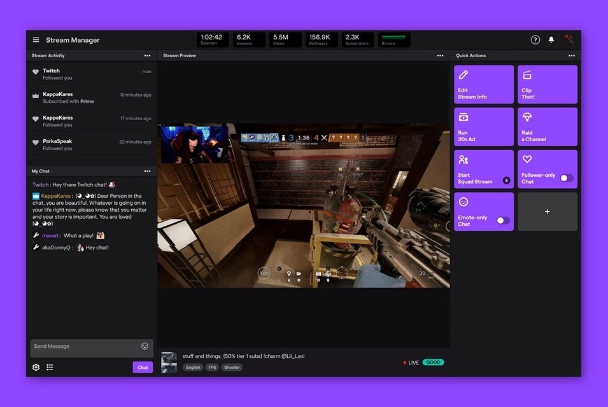Open the notifications bell

click(551, 40)
